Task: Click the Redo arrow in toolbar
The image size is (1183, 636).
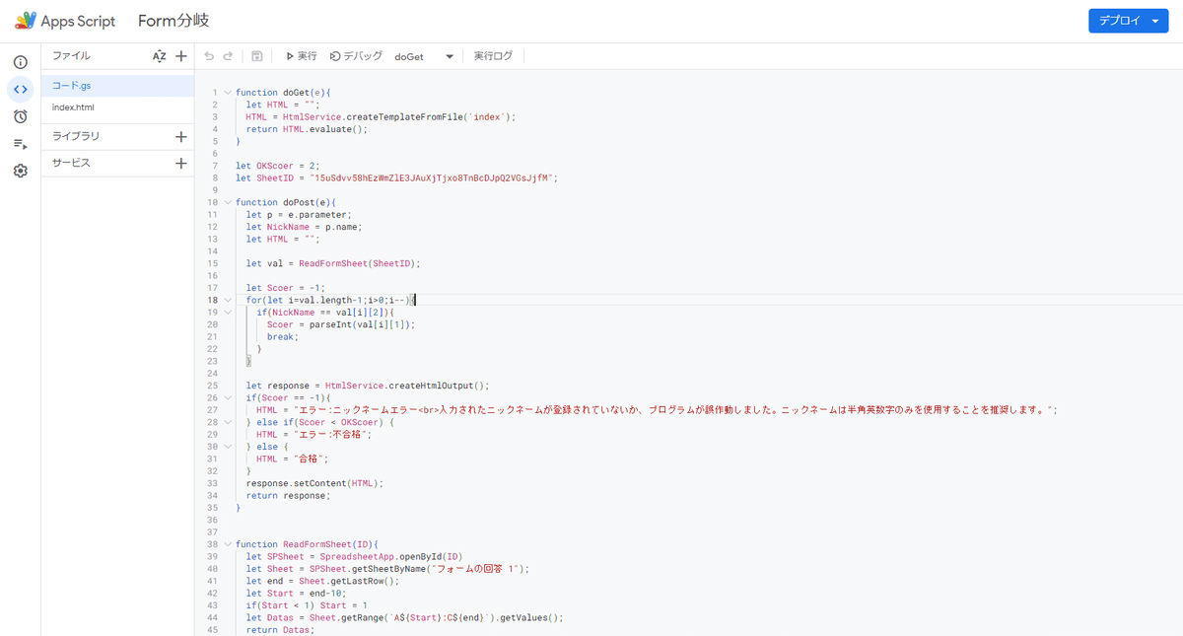Action: tap(229, 56)
